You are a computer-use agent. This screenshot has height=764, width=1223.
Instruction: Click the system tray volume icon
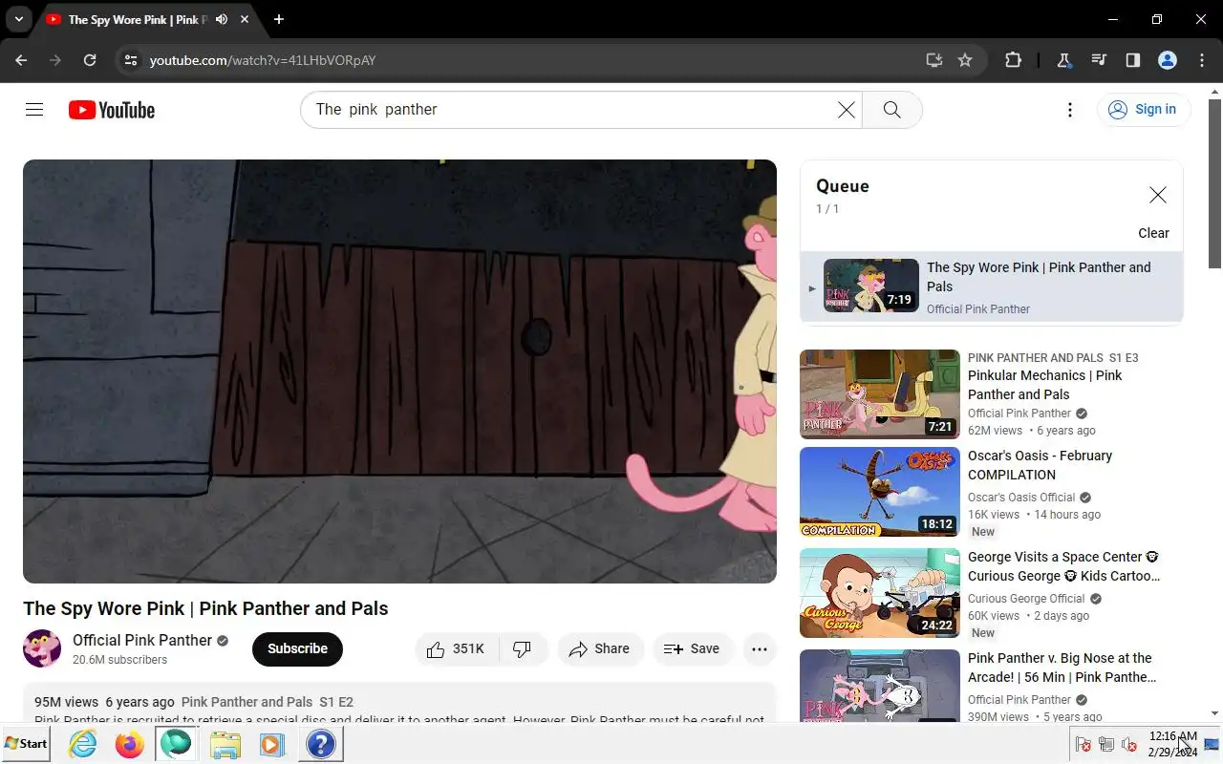click(x=1129, y=744)
